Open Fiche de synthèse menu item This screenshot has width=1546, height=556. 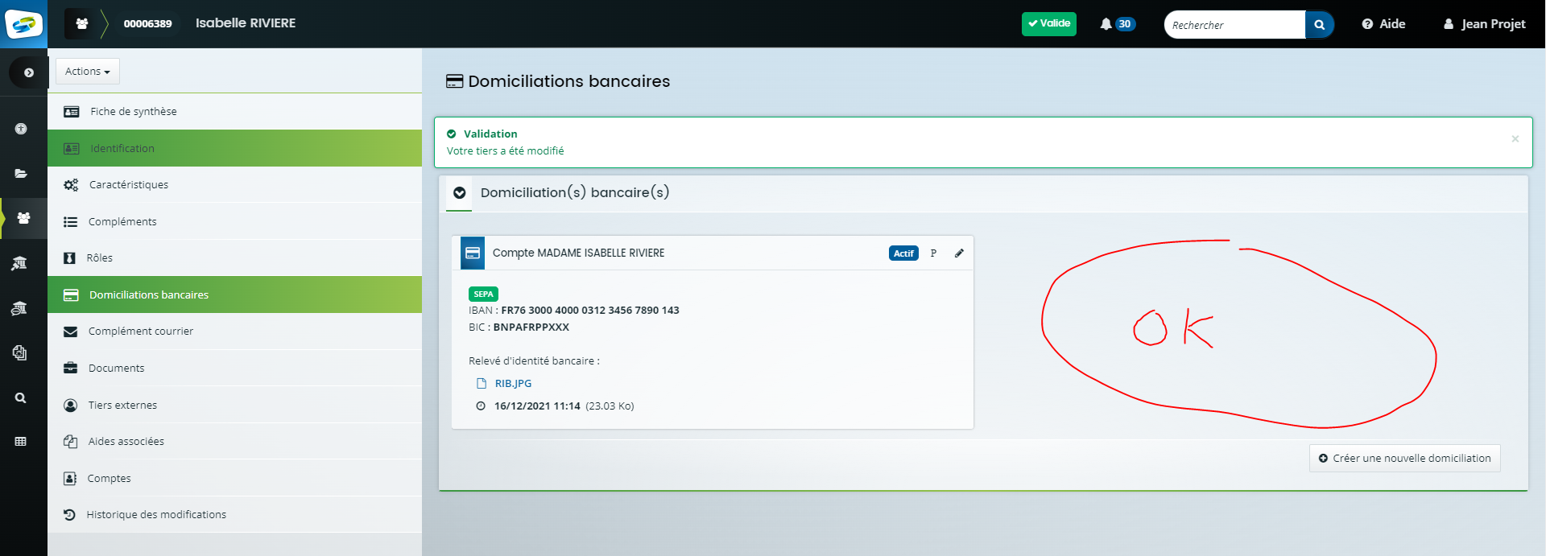tap(234, 111)
